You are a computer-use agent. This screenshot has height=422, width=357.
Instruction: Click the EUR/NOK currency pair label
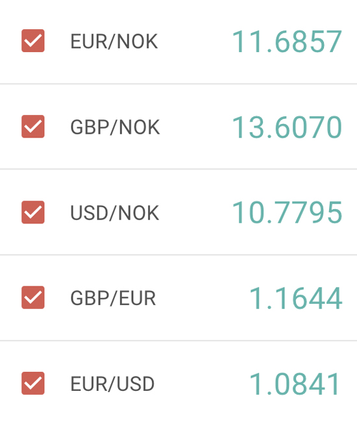pyautogui.click(x=114, y=42)
